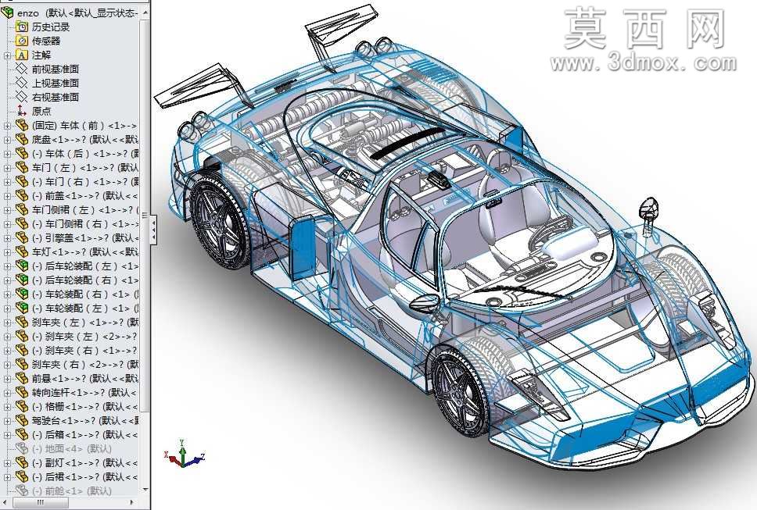The image size is (757, 510).
Task: Select the 传感器 sensors icon
Action: [x=22, y=41]
